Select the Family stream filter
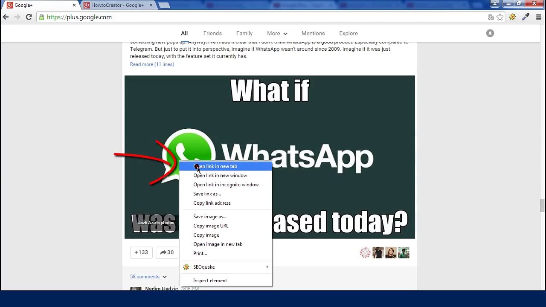Image resolution: width=546 pixels, height=307 pixels. click(244, 33)
